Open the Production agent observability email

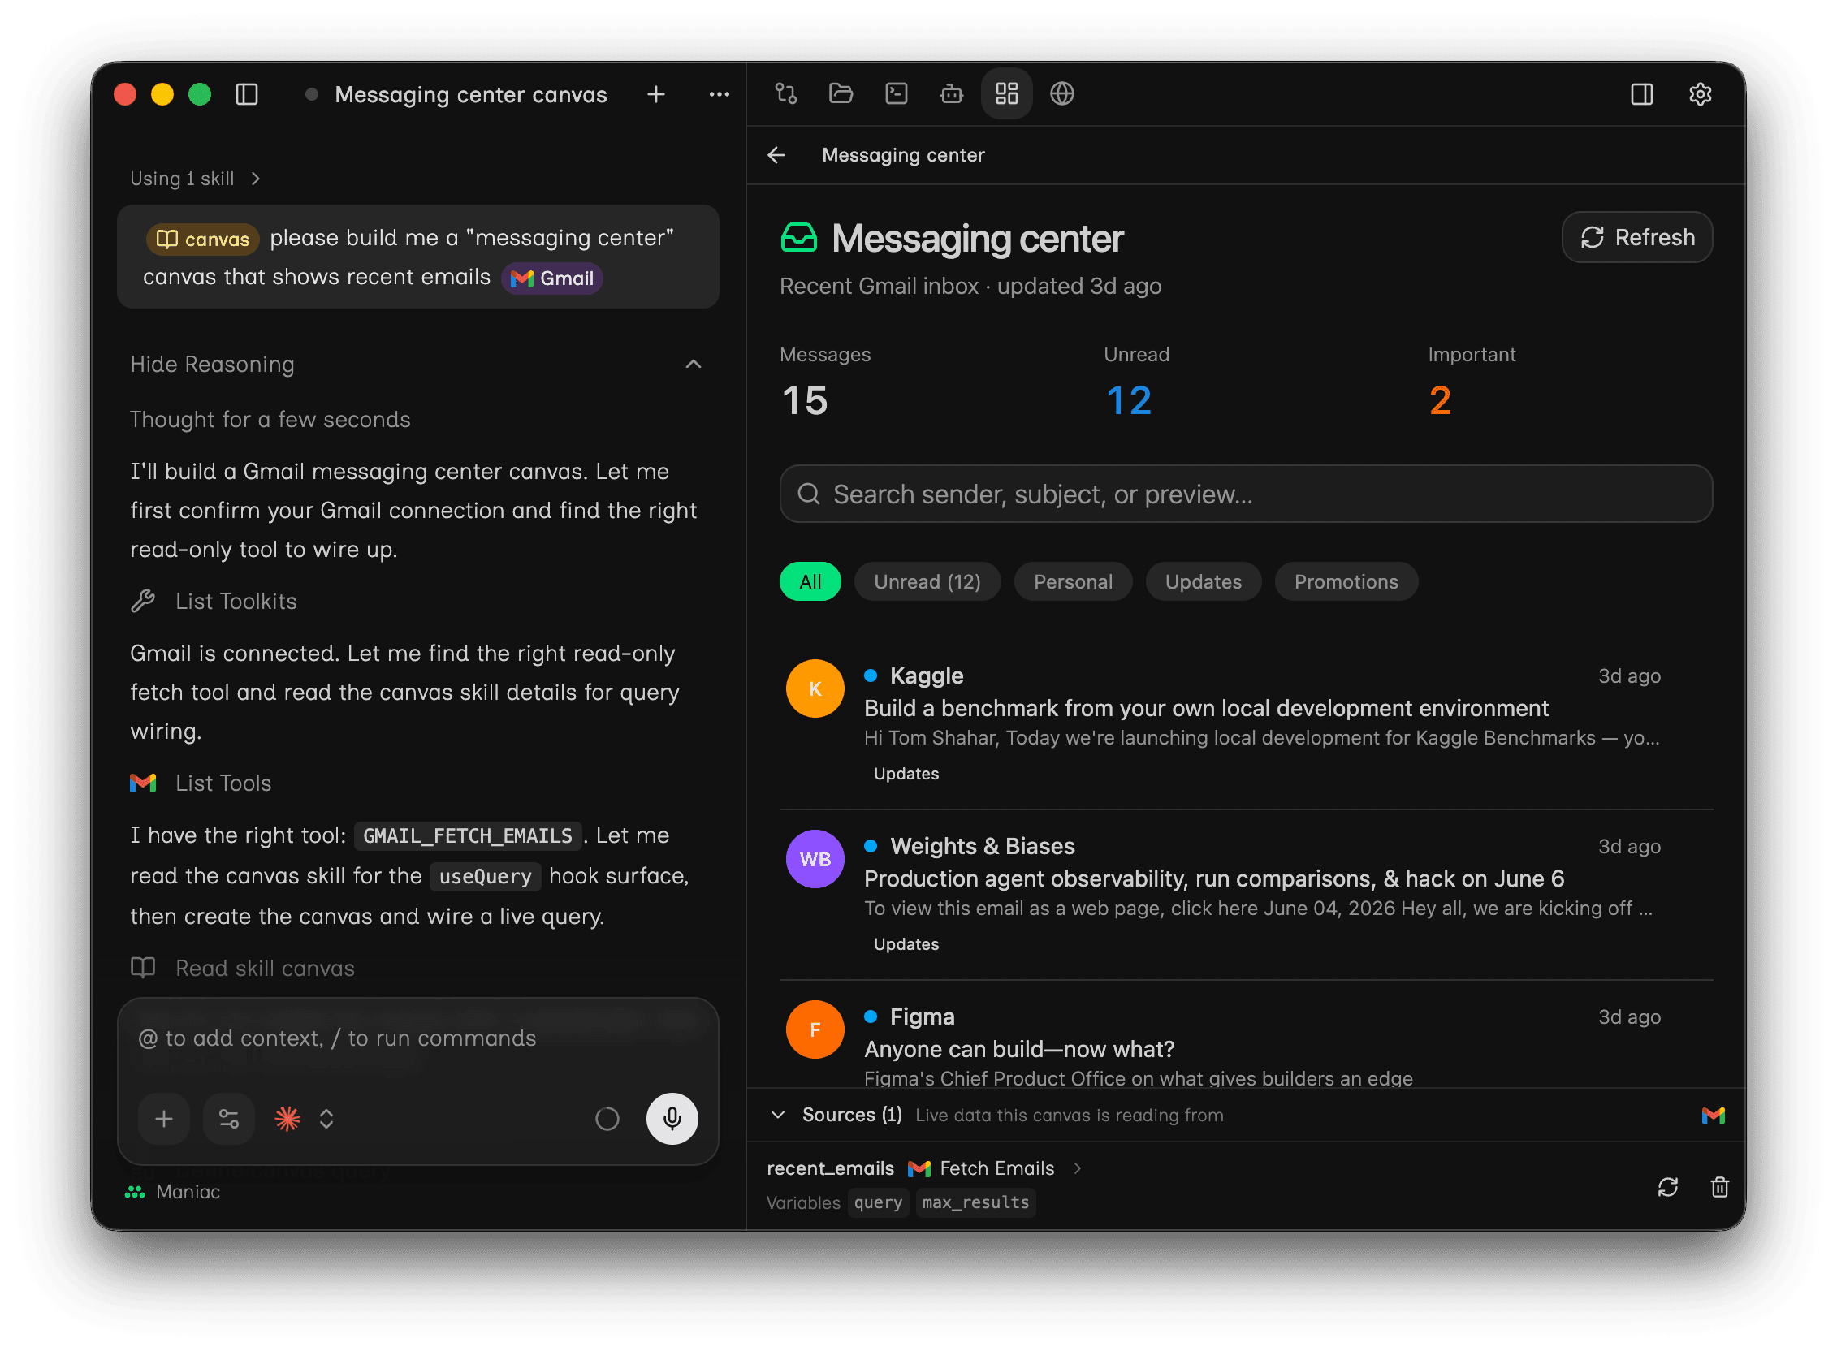pyautogui.click(x=1214, y=878)
